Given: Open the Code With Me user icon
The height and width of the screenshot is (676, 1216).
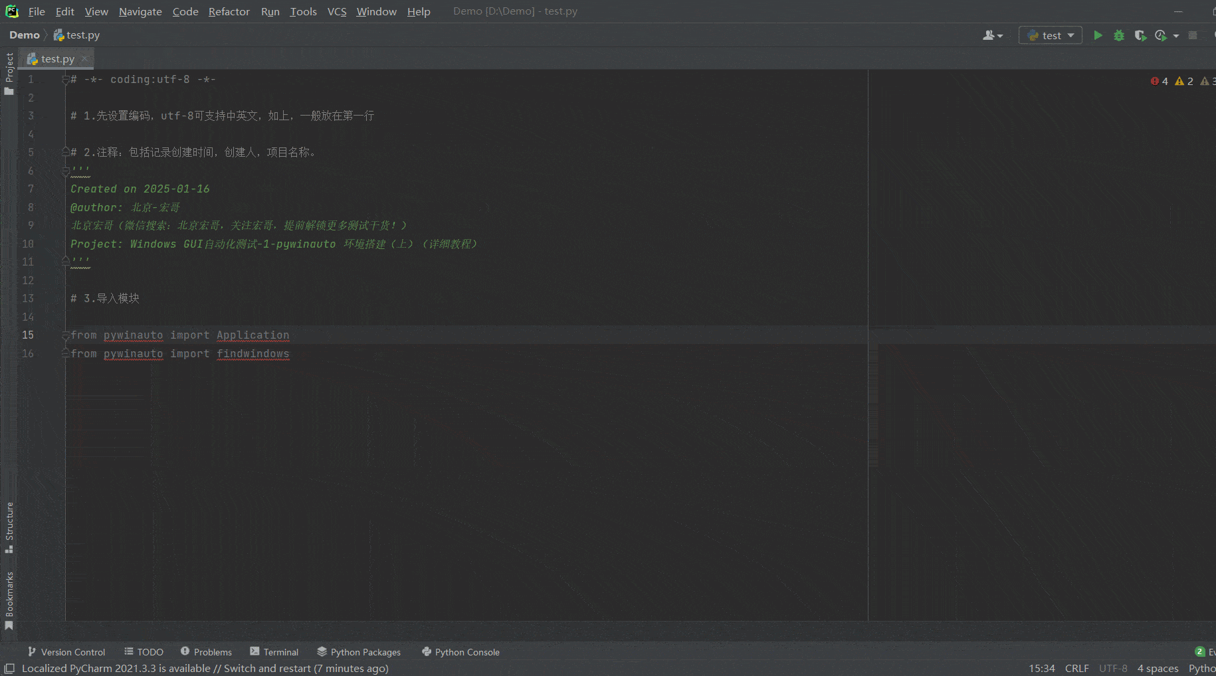Looking at the screenshot, I should click(x=993, y=35).
